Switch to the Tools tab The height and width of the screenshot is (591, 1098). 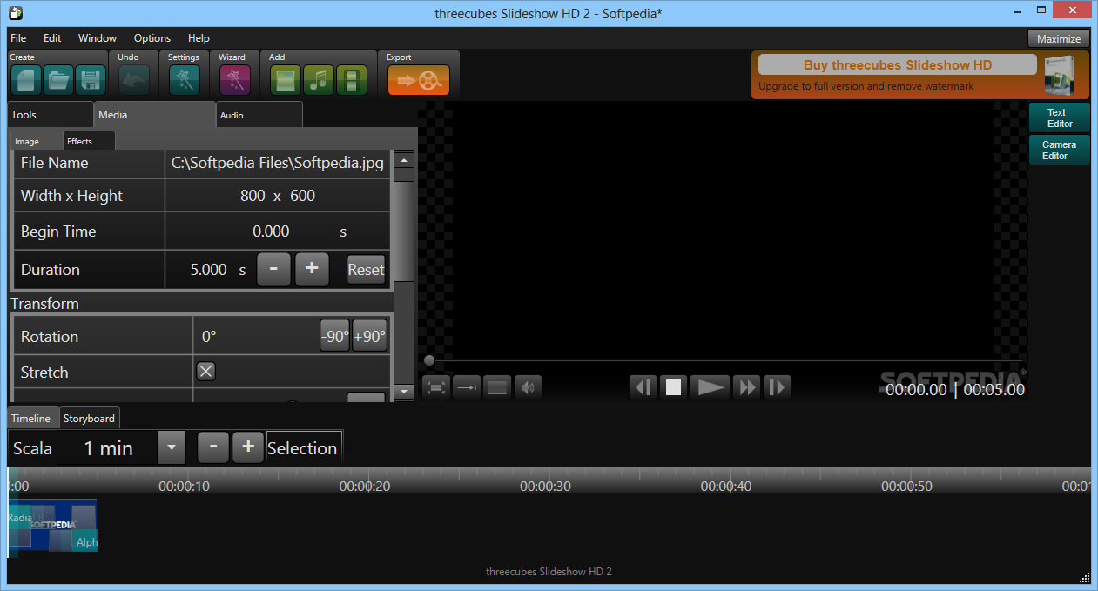[50, 115]
